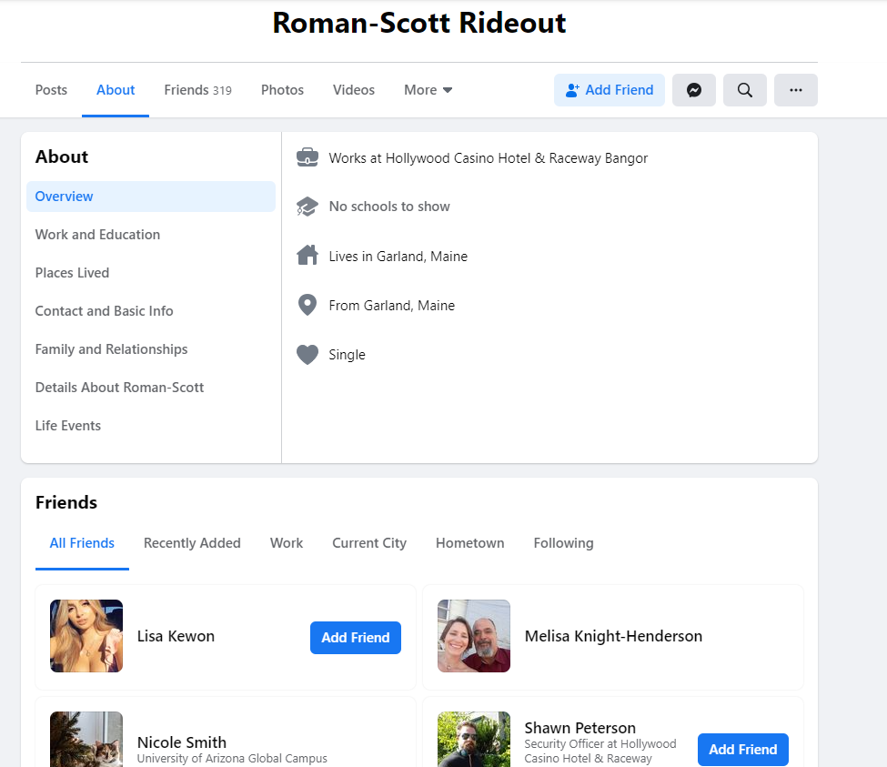Open Work and Education section
Screen dimensions: 887x767
(97, 234)
